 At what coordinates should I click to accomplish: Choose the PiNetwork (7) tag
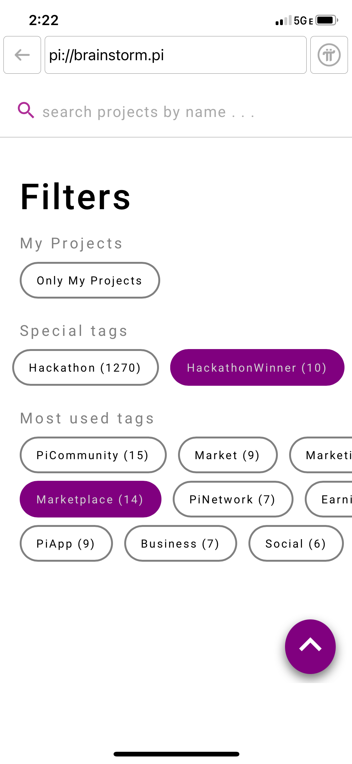[x=233, y=499]
